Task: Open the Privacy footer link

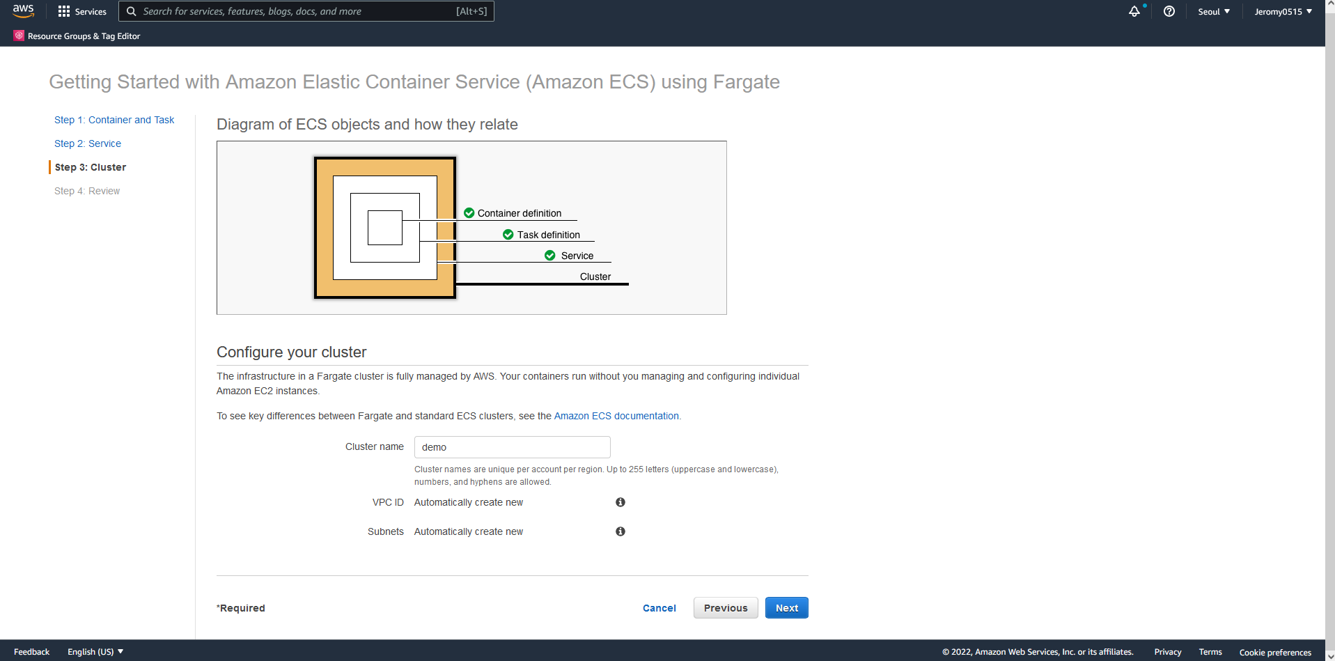Action: tap(1168, 652)
